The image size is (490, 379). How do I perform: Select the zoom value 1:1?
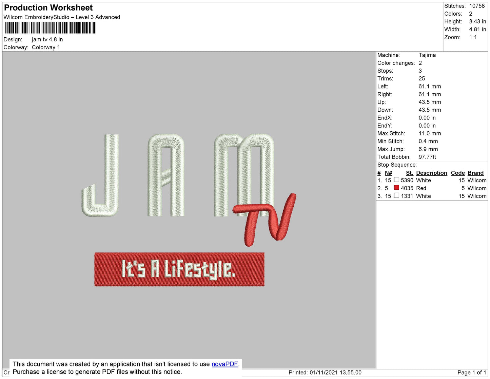click(473, 37)
